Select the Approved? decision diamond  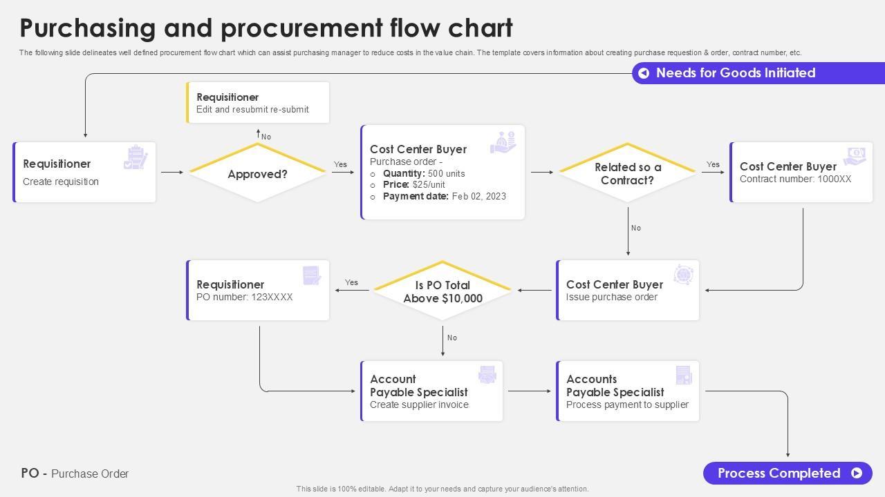coord(257,174)
